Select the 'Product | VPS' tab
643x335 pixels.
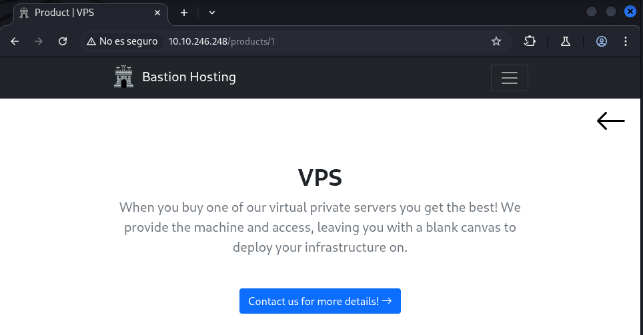pyautogui.click(x=90, y=13)
